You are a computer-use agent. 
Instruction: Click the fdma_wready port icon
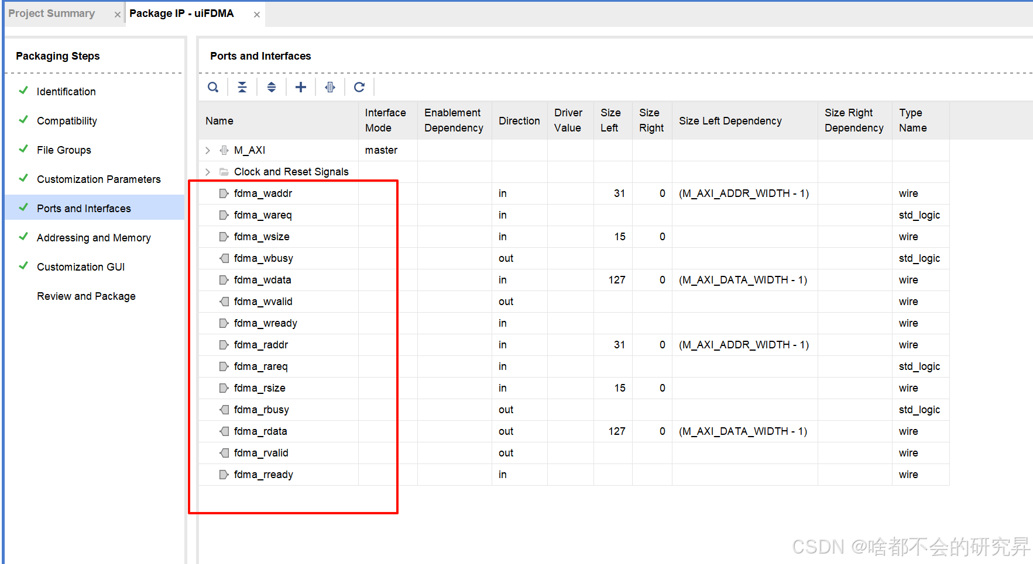click(x=224, y=323)
